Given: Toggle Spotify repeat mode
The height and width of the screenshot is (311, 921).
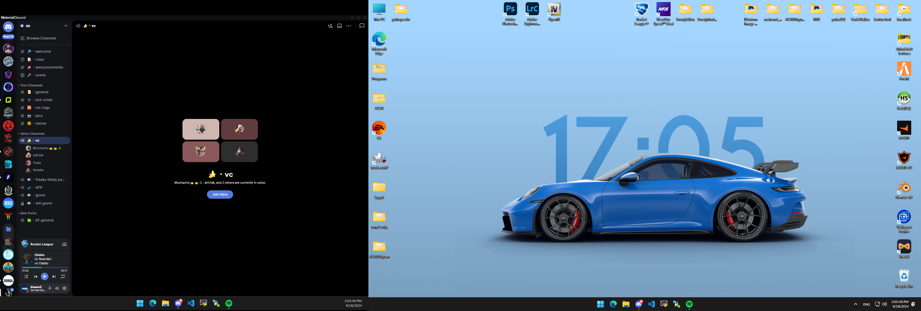Looking at the screenshot, I should coord(63,277).
